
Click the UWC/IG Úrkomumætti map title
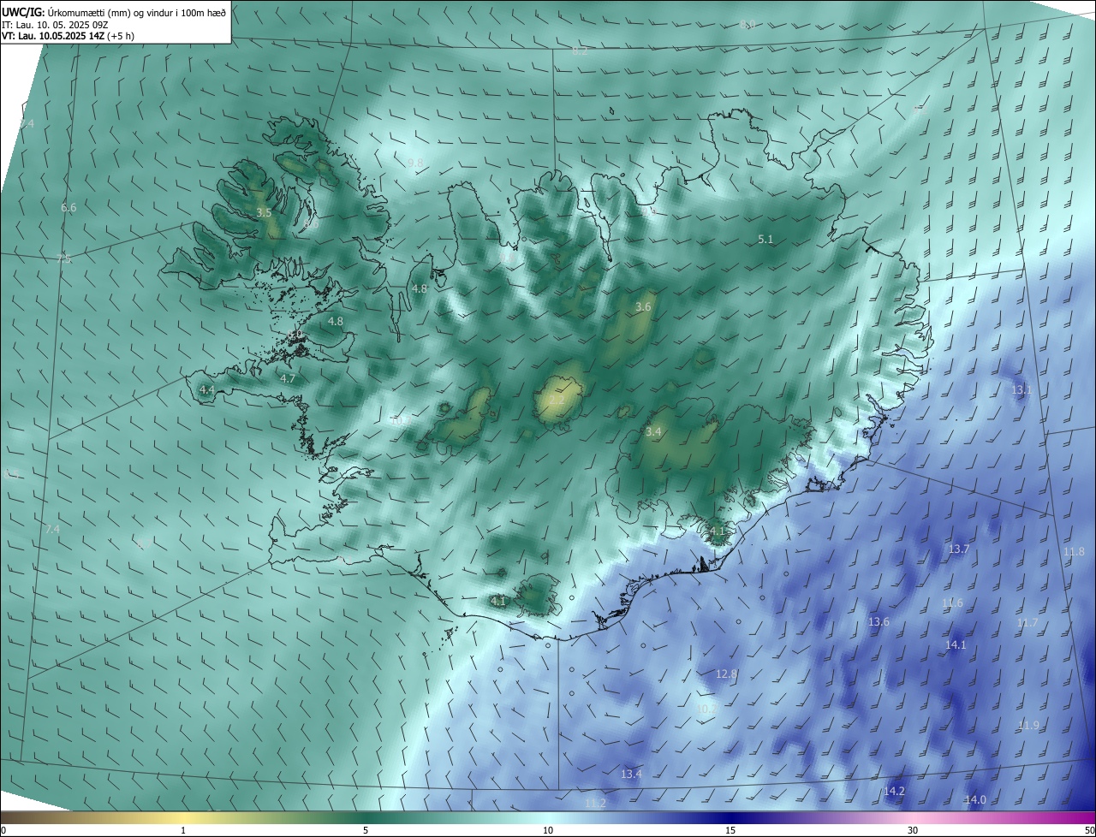(114, 12)
